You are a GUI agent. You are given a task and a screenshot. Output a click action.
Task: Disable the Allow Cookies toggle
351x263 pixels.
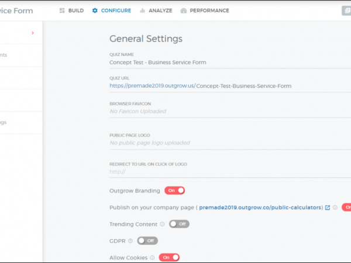click(169, 257)
